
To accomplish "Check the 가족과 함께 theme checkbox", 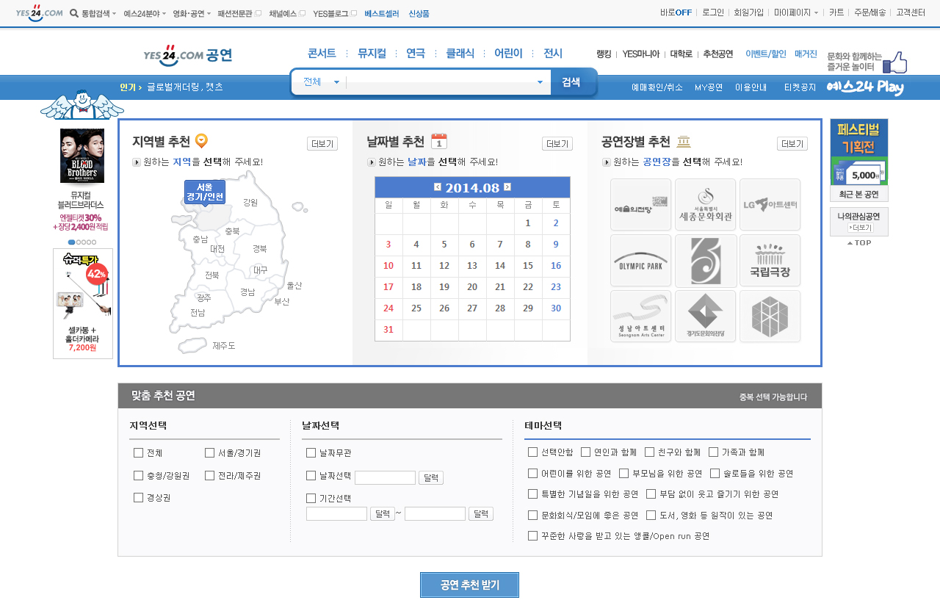I will pyautogui.click(x=715, y=452).
